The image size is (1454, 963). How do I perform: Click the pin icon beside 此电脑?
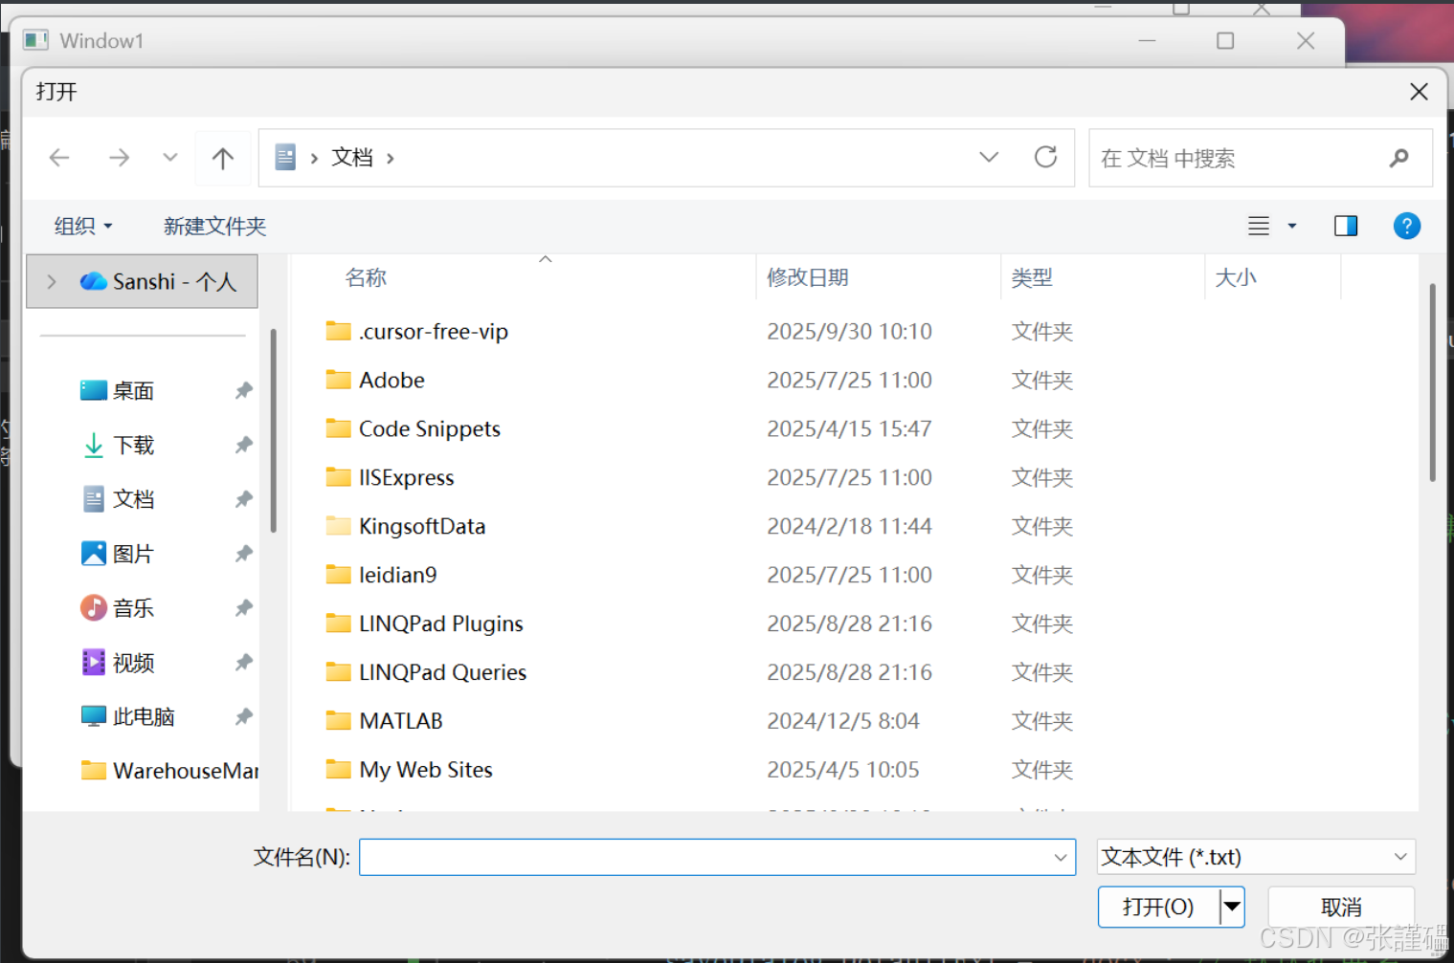tap(244, 716)
